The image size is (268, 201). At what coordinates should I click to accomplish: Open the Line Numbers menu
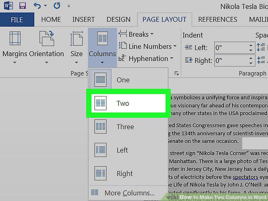click(148, 46)
